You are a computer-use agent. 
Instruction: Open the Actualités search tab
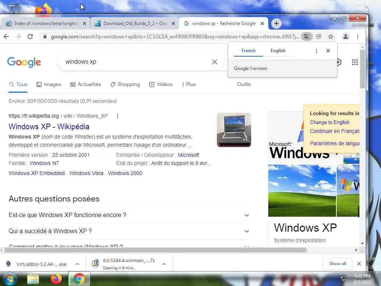pos(86,85)
